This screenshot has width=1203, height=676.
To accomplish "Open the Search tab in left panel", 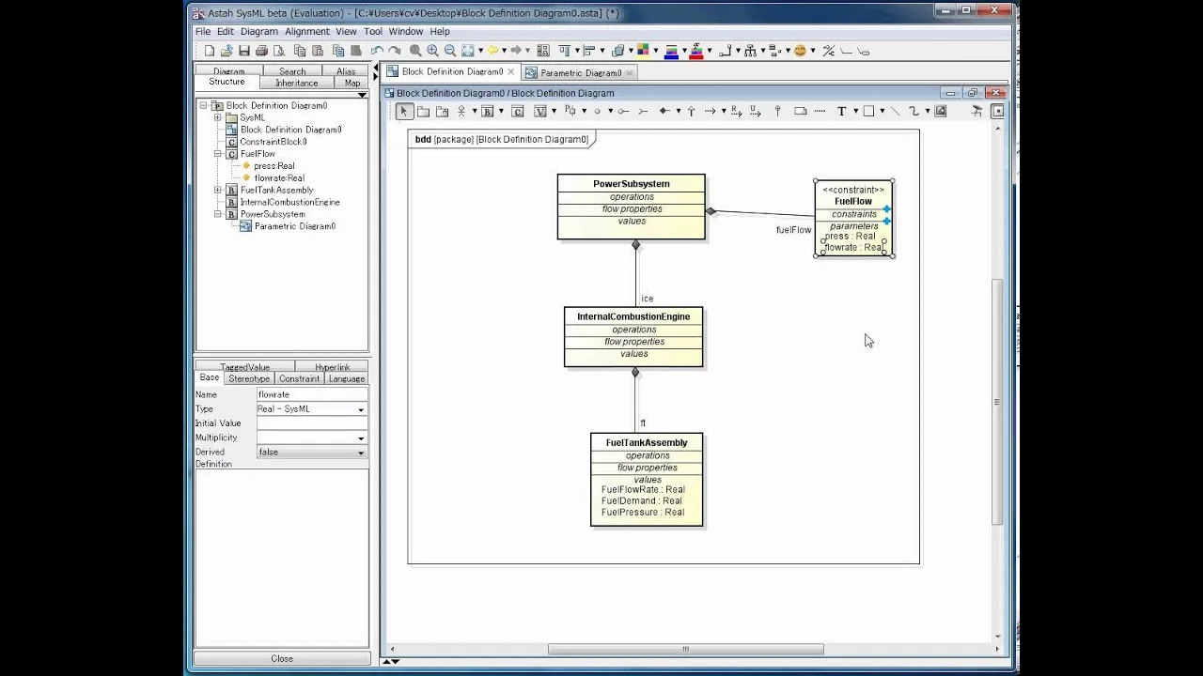I will pyautogui.click(x=292, y=71).
